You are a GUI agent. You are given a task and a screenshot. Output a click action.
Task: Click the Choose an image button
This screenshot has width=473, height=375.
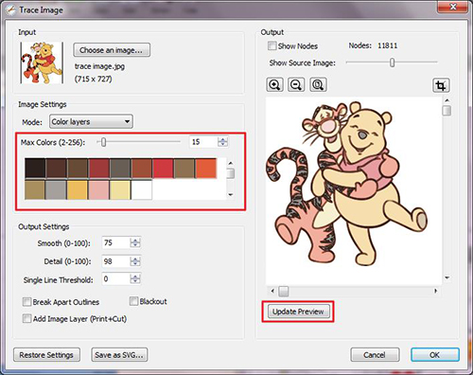[112, 50]
